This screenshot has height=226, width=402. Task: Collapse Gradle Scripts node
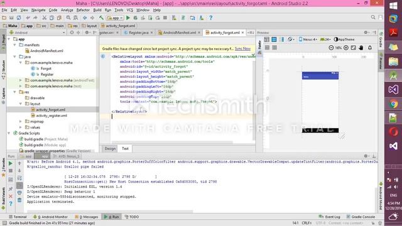[9, 133]
